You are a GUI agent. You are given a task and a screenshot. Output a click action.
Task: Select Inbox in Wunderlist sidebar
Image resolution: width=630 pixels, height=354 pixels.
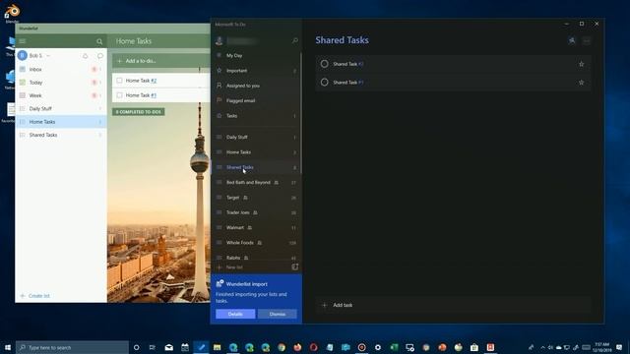click(x=61, y=70)
